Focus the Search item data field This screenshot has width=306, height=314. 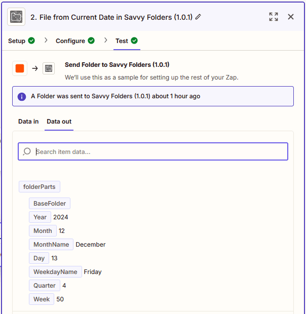pos(153,151)
